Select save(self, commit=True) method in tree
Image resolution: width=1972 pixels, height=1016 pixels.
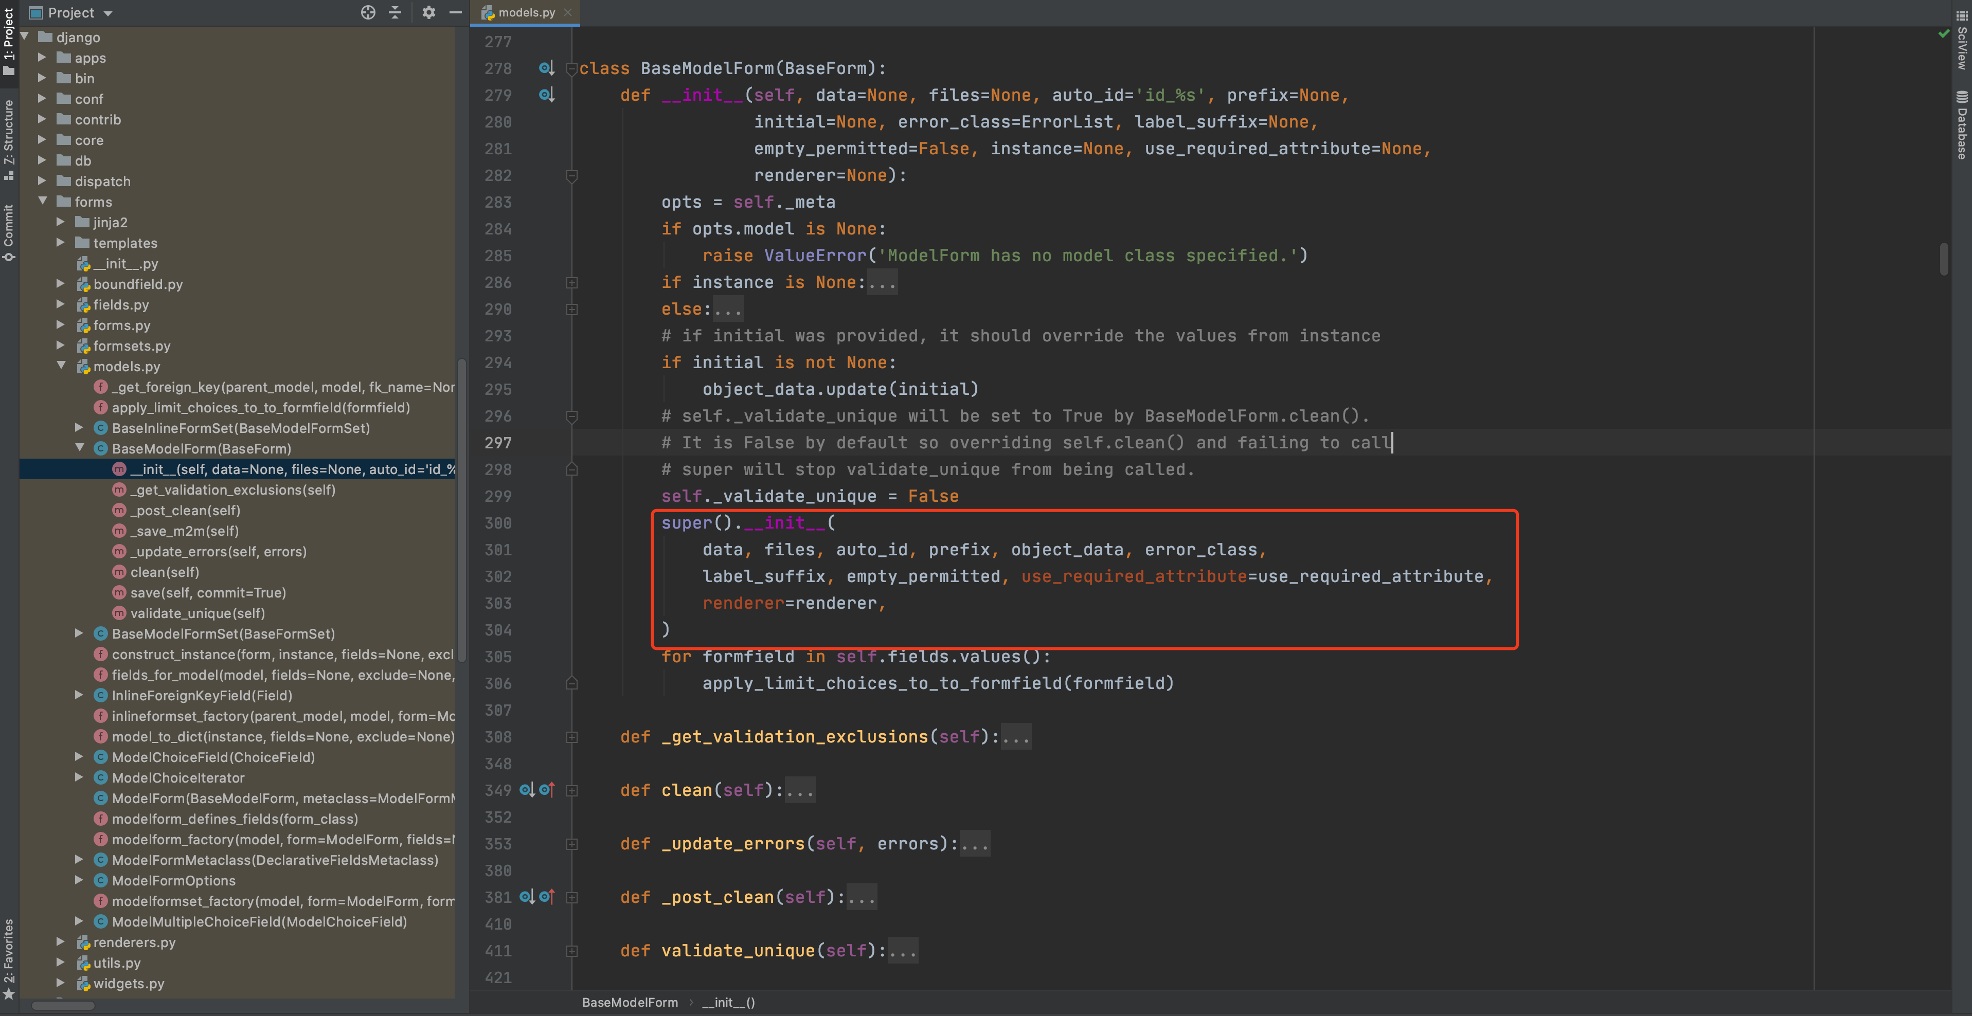click(207, 592)
